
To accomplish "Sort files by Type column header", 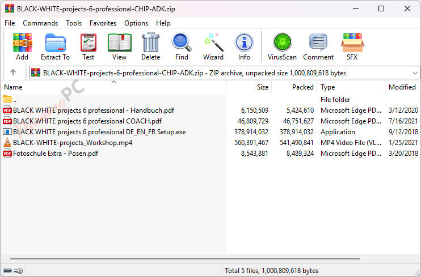I will 351,87.
